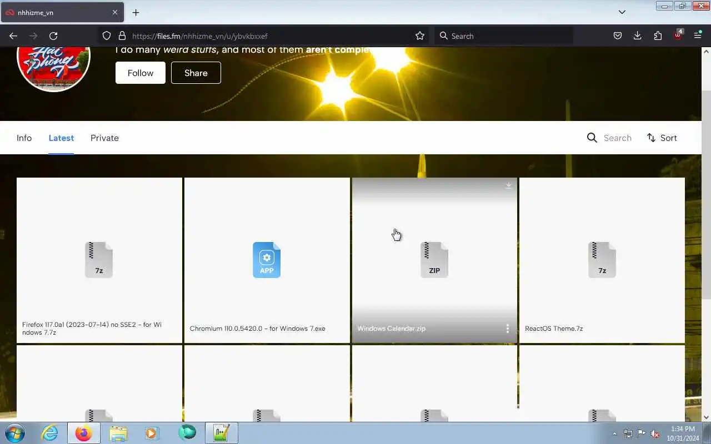
Task: Open the media player taskbar icon
Action: 152,433
